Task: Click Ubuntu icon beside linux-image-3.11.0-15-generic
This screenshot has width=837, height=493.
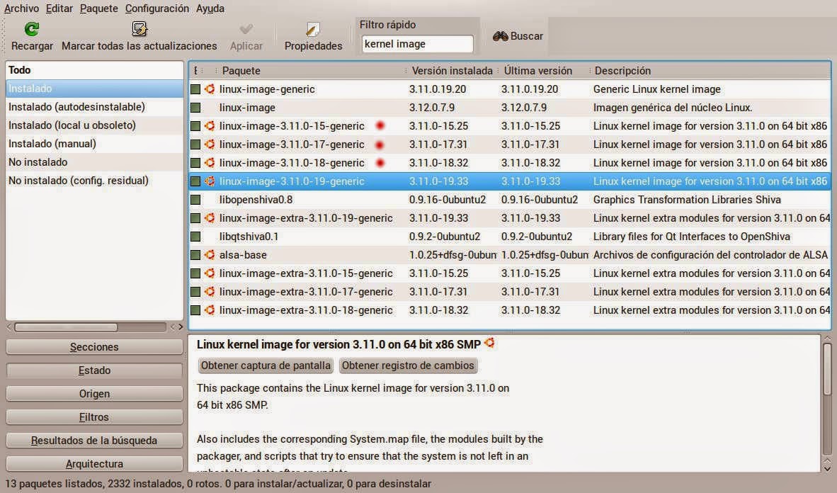Action: (210, 125)
